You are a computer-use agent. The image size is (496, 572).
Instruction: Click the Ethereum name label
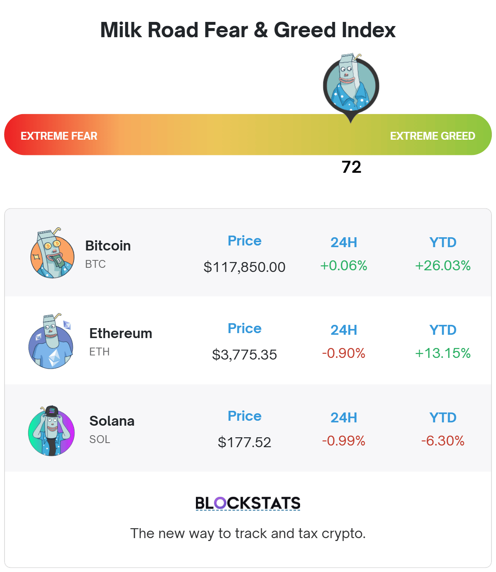tap(121, 333)
